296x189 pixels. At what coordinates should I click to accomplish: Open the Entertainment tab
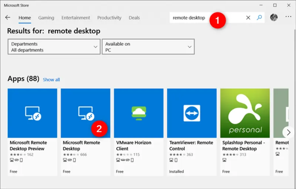(x=76, y=18)
